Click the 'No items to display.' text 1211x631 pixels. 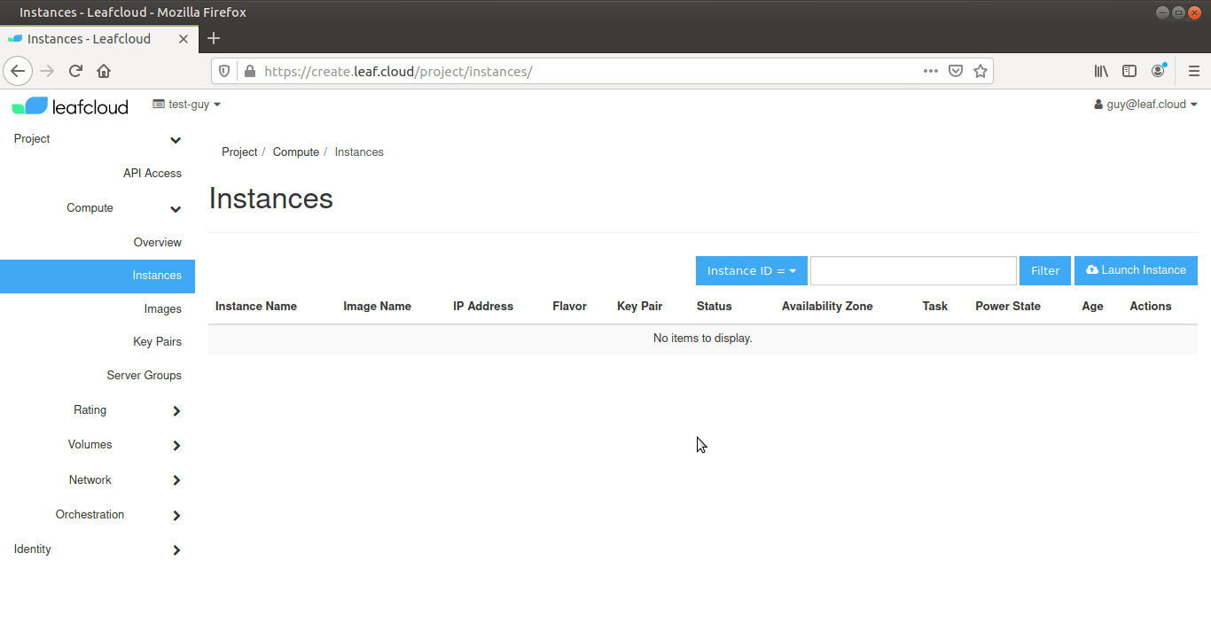click(x=703, y=339)
